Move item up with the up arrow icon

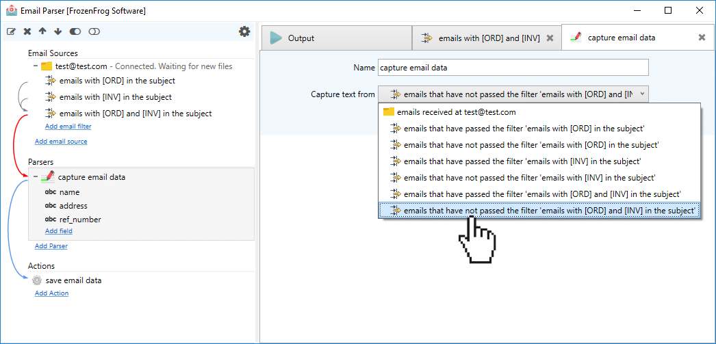tap(42, 31)
